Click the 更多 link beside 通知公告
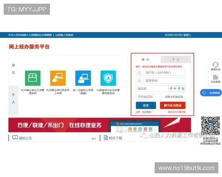Screen dimensions: 222x177 [94, 139]
